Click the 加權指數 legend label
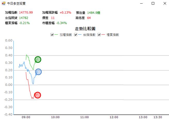Viewport: 169px width, 122px height. coord(66,35)
